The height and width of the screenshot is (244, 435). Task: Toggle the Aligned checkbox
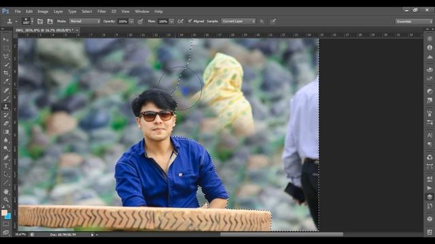[x=190, y=21]
